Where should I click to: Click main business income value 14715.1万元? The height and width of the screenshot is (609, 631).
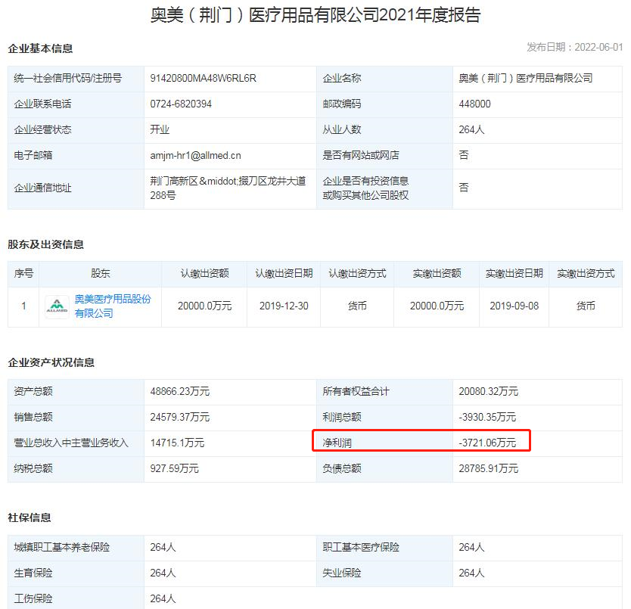177,443
